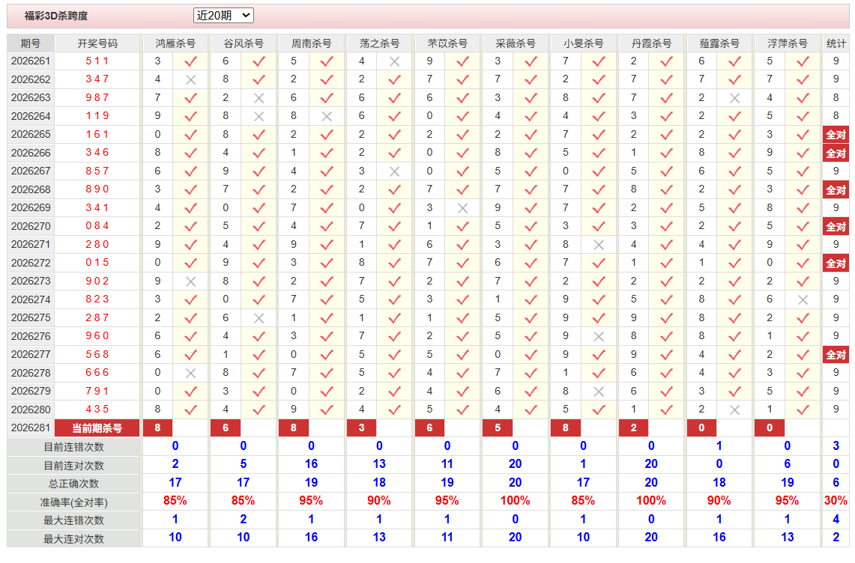
Task: Click the gray X mark under 芣苡杀号 in row 2026269
Action: click(462, 208)
